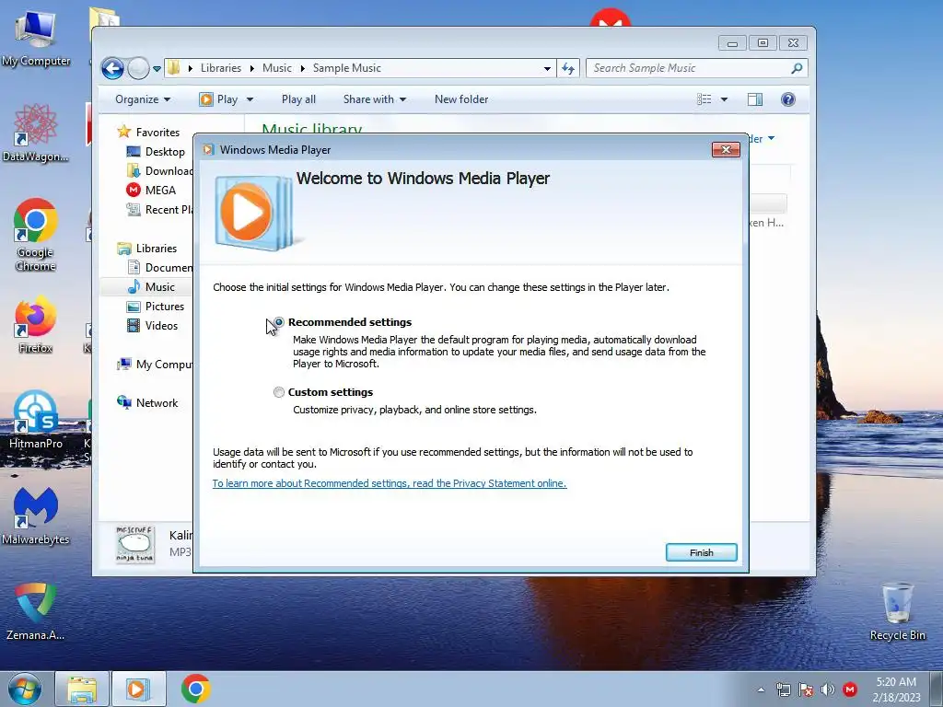Select Libraries in the navigation pane
Screen dimensions: 943x707
147,249
